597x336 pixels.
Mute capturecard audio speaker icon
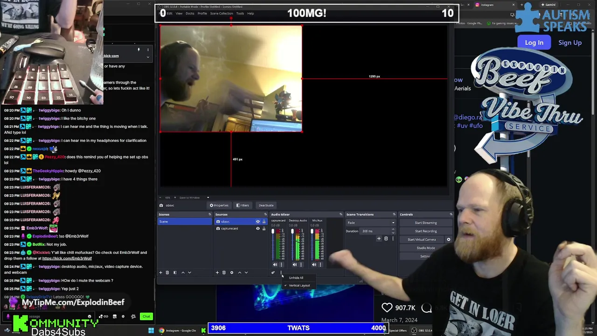(x=275, y=265)
